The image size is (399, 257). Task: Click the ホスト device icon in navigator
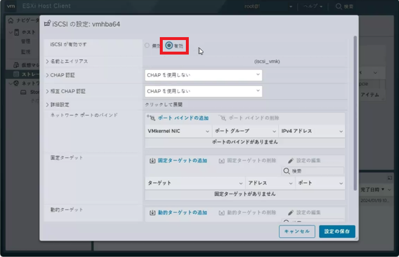click(x=17, y=32)
